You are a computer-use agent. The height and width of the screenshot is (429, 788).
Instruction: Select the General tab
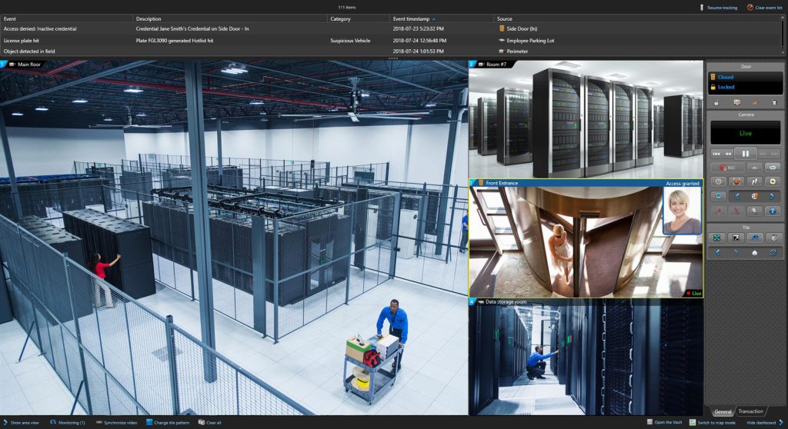722,411
